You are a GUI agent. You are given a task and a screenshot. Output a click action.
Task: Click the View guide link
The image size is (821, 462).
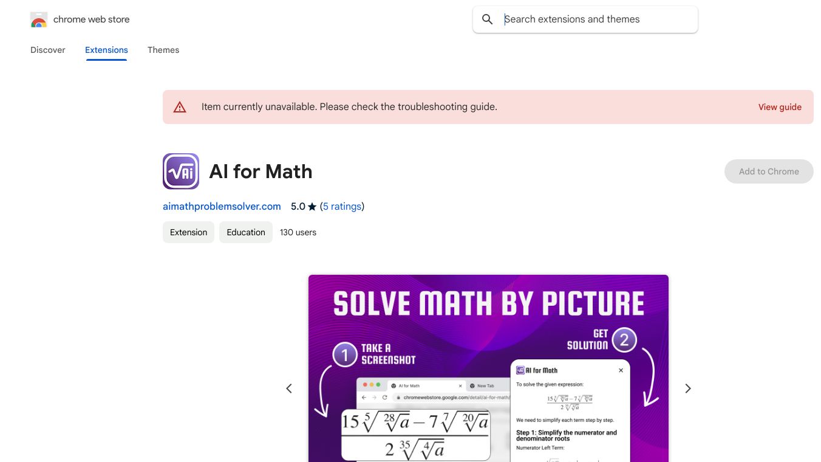pyautogui.click(x=780, y=107)
